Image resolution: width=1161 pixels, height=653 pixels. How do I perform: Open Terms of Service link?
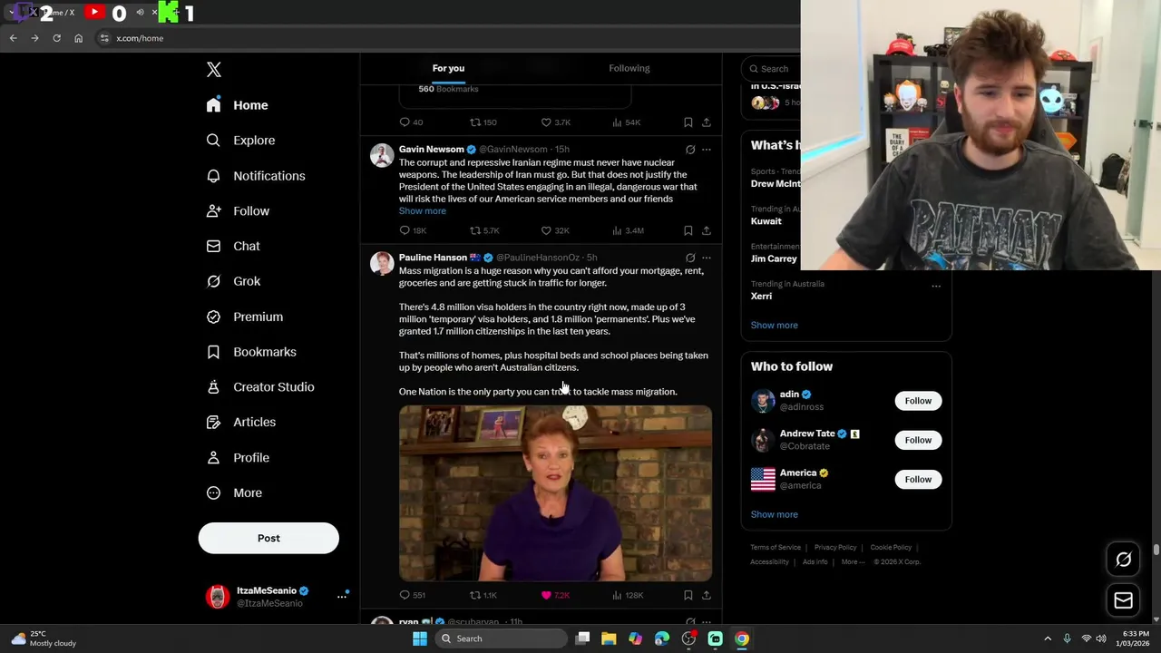click(776, 548)
